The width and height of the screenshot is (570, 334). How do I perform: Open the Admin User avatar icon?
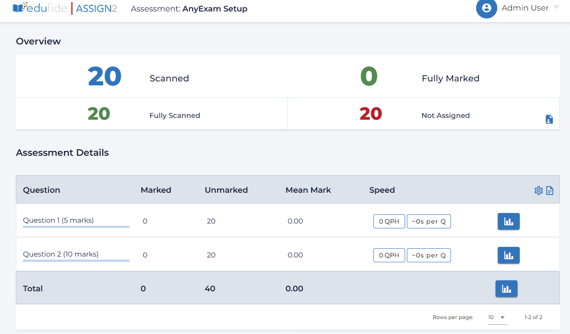486,8
